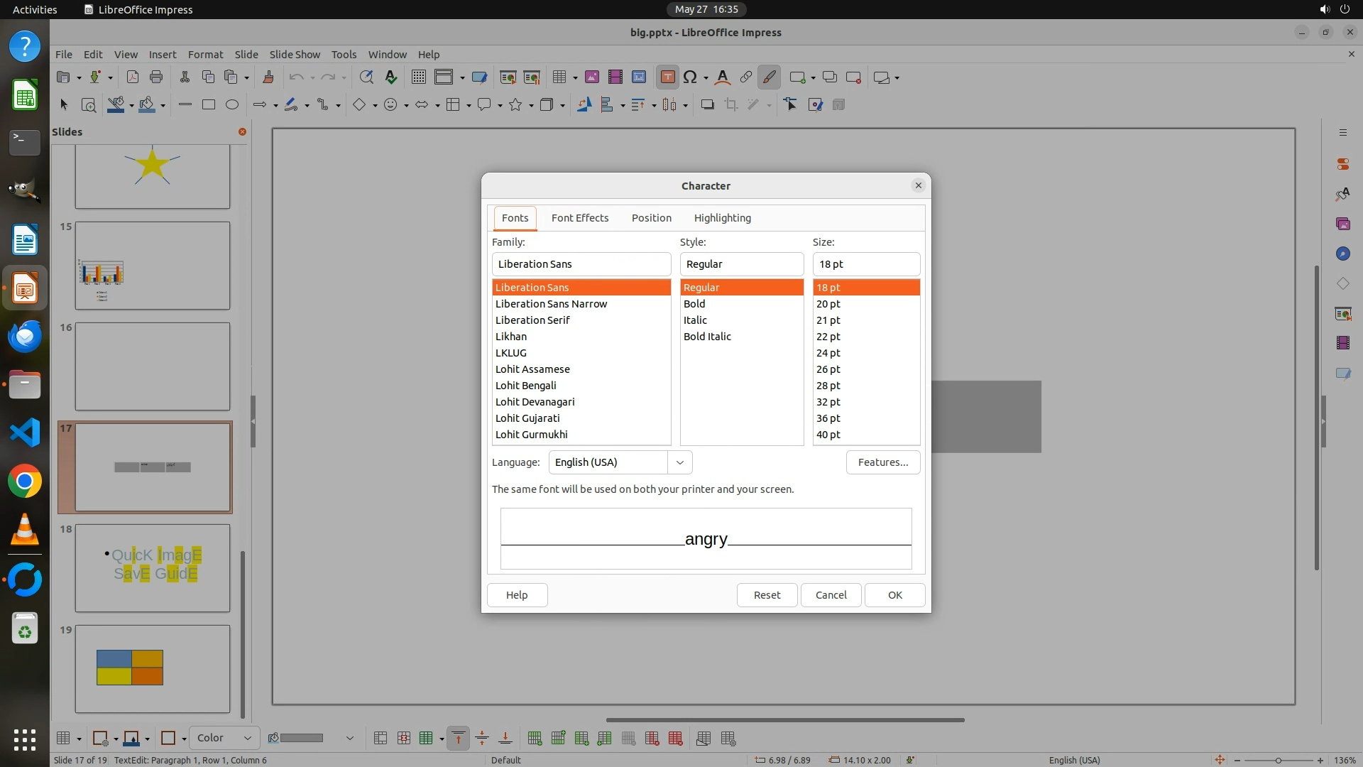Screen dimensions: 1363x767
Task: Click the zoom slider in status bar
Action: [1278, 760]
